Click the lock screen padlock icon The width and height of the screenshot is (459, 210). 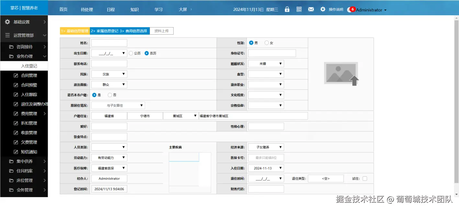coord(287,9)
